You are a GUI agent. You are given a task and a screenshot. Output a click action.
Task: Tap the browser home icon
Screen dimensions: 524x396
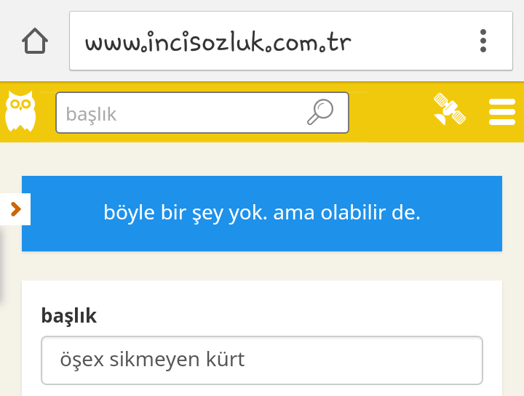point(35,41)
